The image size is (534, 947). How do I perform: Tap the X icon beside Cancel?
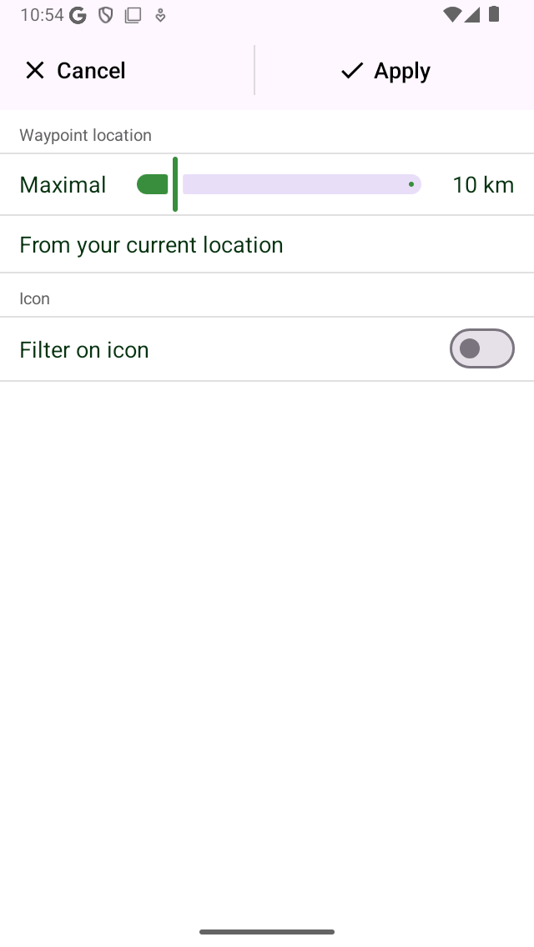point(35,71)
